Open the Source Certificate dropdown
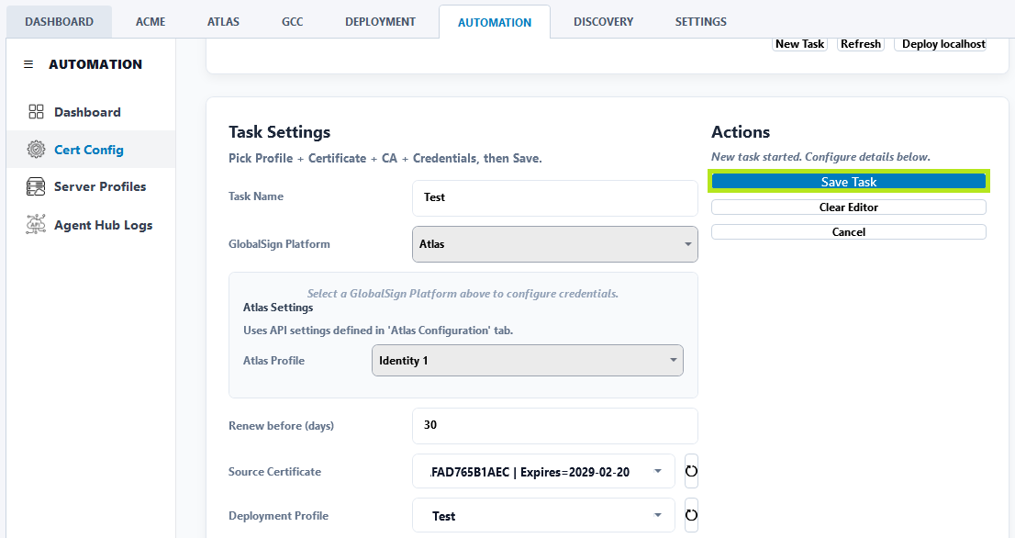The height and width of the screenshot is (538, 1015). [543, 471]
